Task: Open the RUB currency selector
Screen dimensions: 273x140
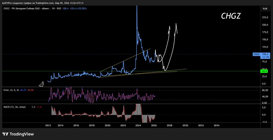Action: coord(265,8)
